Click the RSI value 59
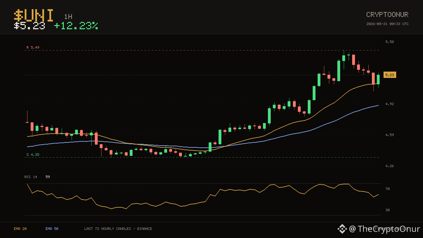 tap(48, 177)
